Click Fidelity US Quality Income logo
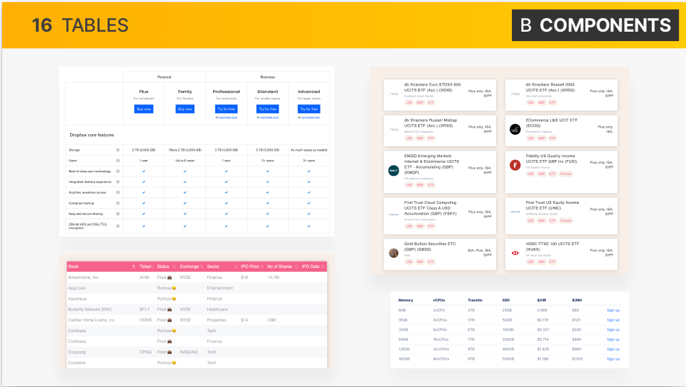Image resolution: width=686 pixels, height=387 pixels. tap(515, 165)
